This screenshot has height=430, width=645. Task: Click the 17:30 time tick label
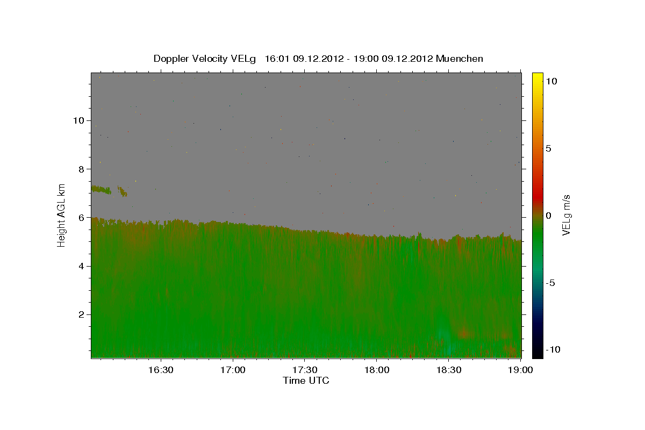305,370
